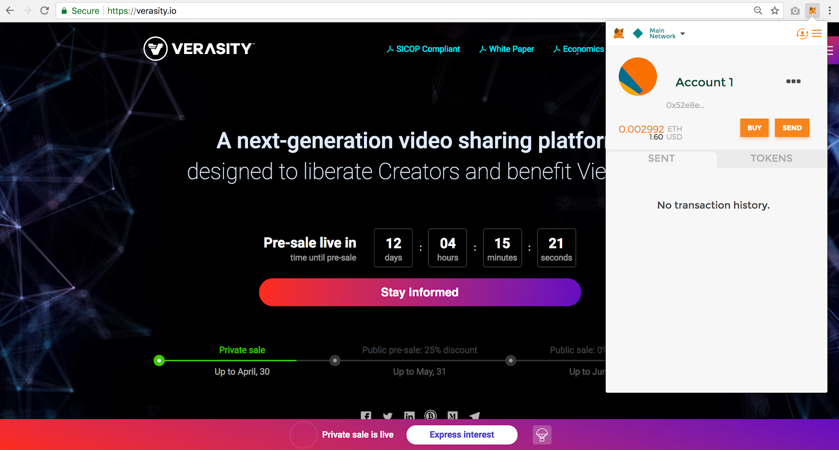Expand the Main Network dropdown
Image resolution: width=839 pixels, height=450 pixels.
pyautogui.click(x=667, y=34)
